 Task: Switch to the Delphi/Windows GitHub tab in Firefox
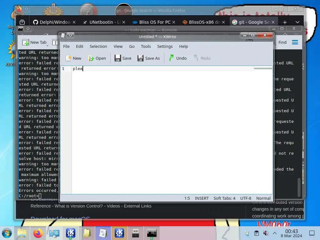point(52,22)
